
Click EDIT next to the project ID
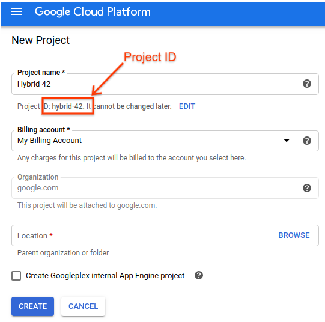[x=187, y=106]
